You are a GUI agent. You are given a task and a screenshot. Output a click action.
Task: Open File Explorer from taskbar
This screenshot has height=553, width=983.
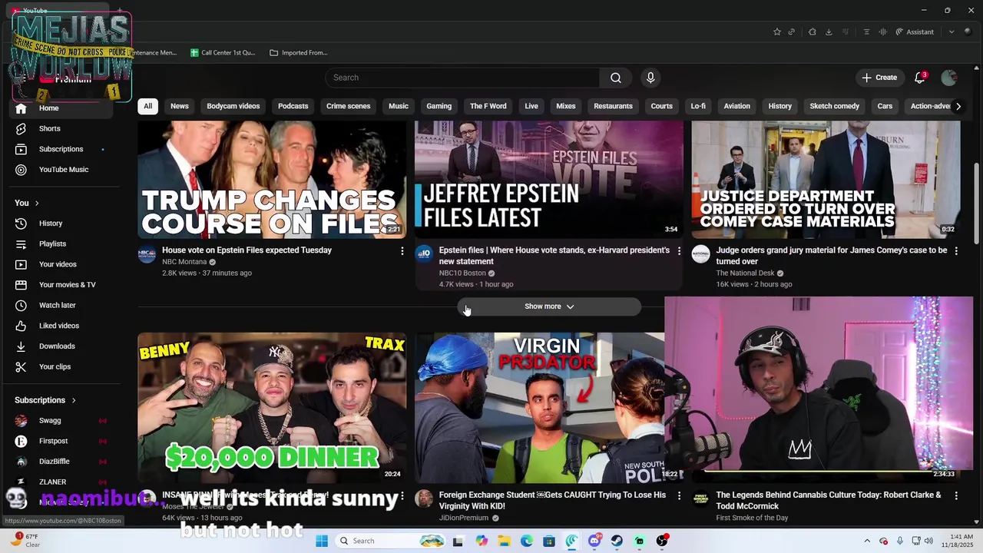pos(504,541)
